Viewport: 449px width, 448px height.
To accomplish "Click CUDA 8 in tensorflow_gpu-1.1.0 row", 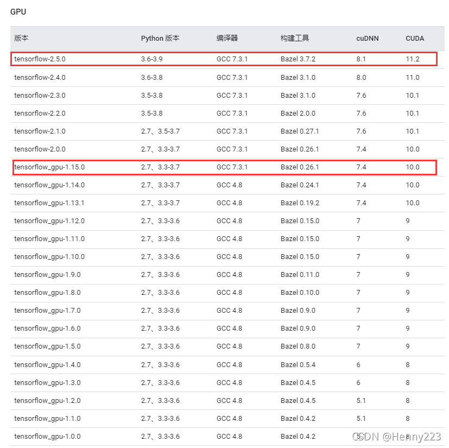I will pos(408,419).
